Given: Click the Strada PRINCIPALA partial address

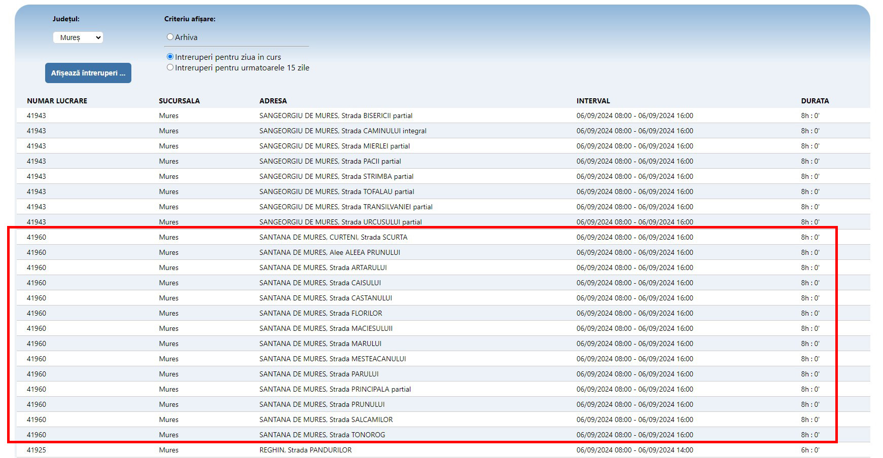Looking at the screenshot, I should point(335,389).
